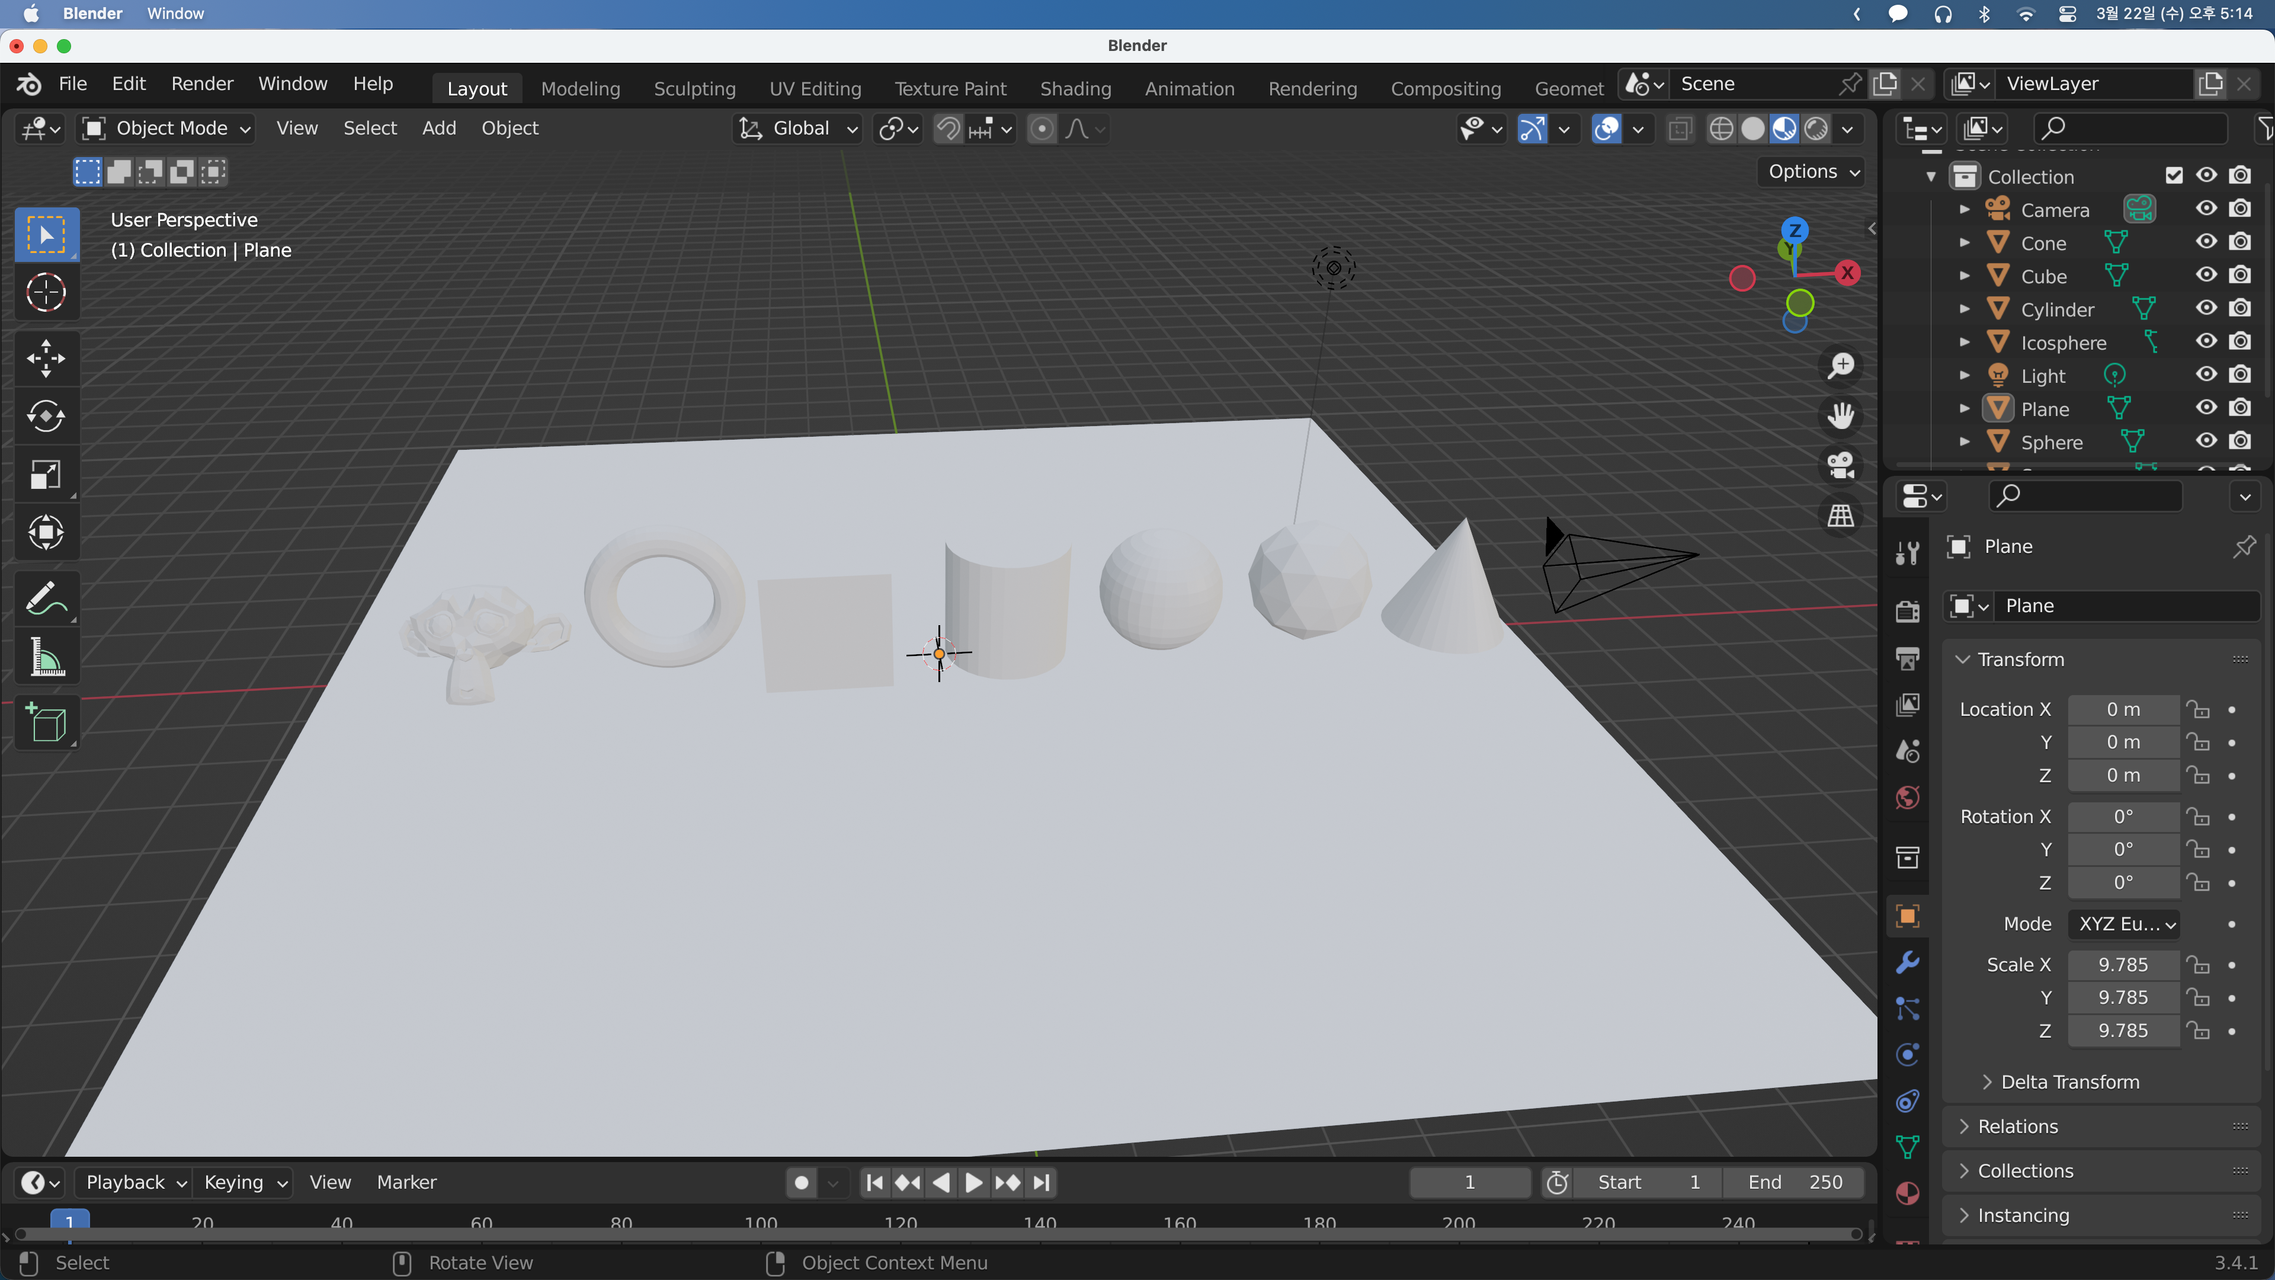Open the Output properties tab
The width and height of the screenshot is (2275, 1280).
click(1908, 658)
